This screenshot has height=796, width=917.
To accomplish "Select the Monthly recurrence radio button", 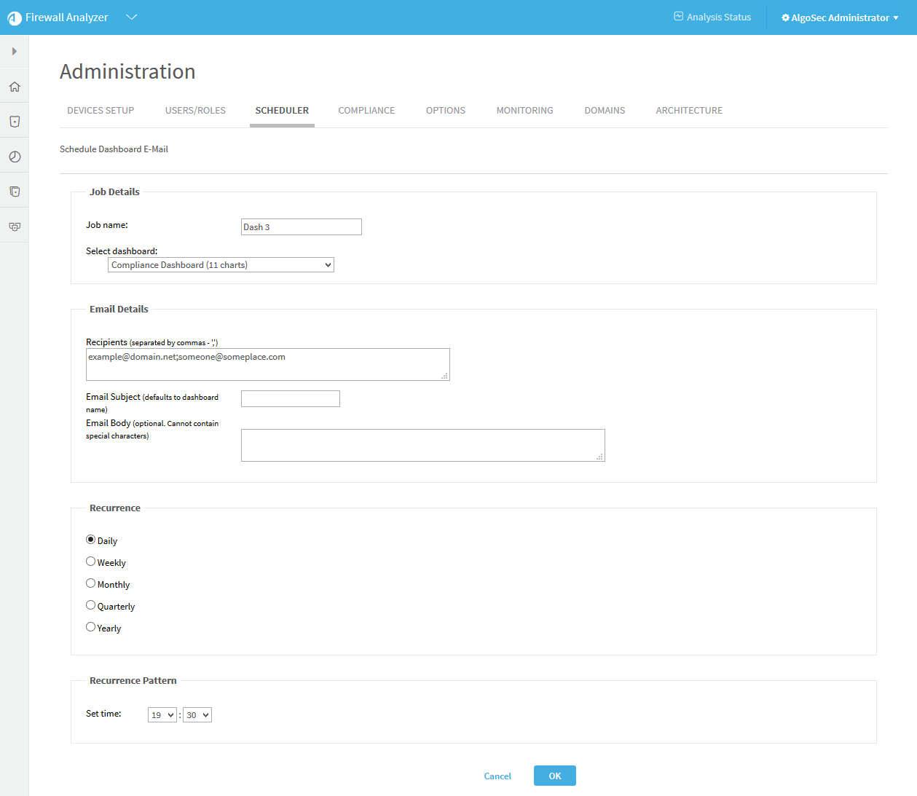I will [x=91, y=583].
